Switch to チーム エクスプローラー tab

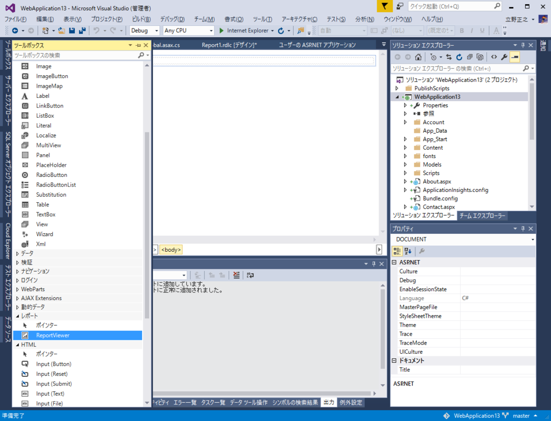[482, 216]
